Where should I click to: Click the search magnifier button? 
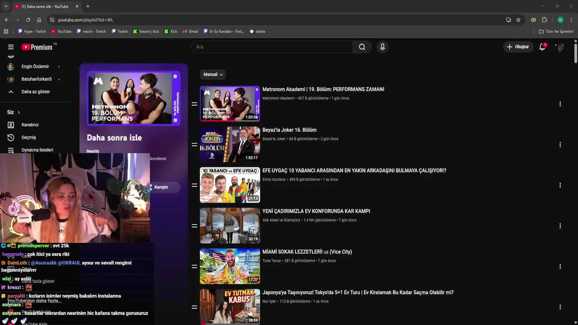tap(362, 47)
